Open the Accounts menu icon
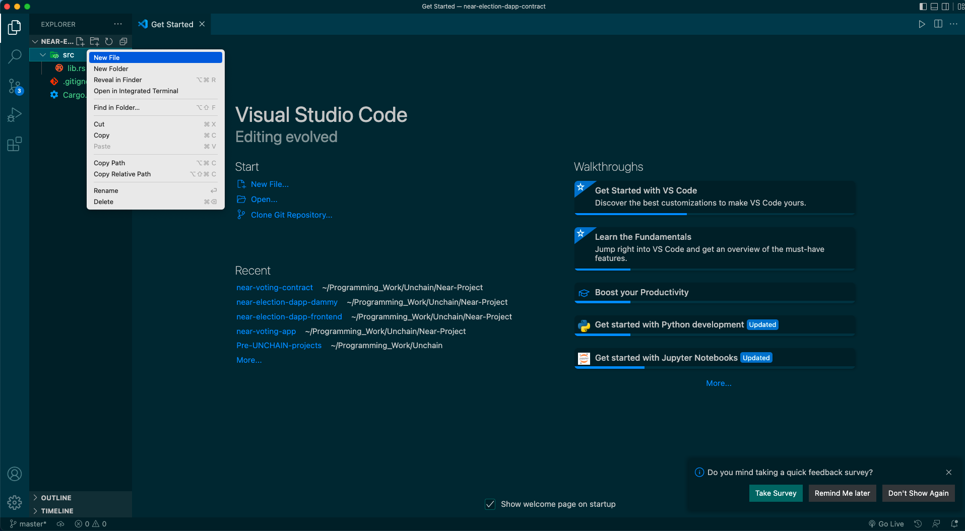 pyautogui.click(x=15, y=474)
